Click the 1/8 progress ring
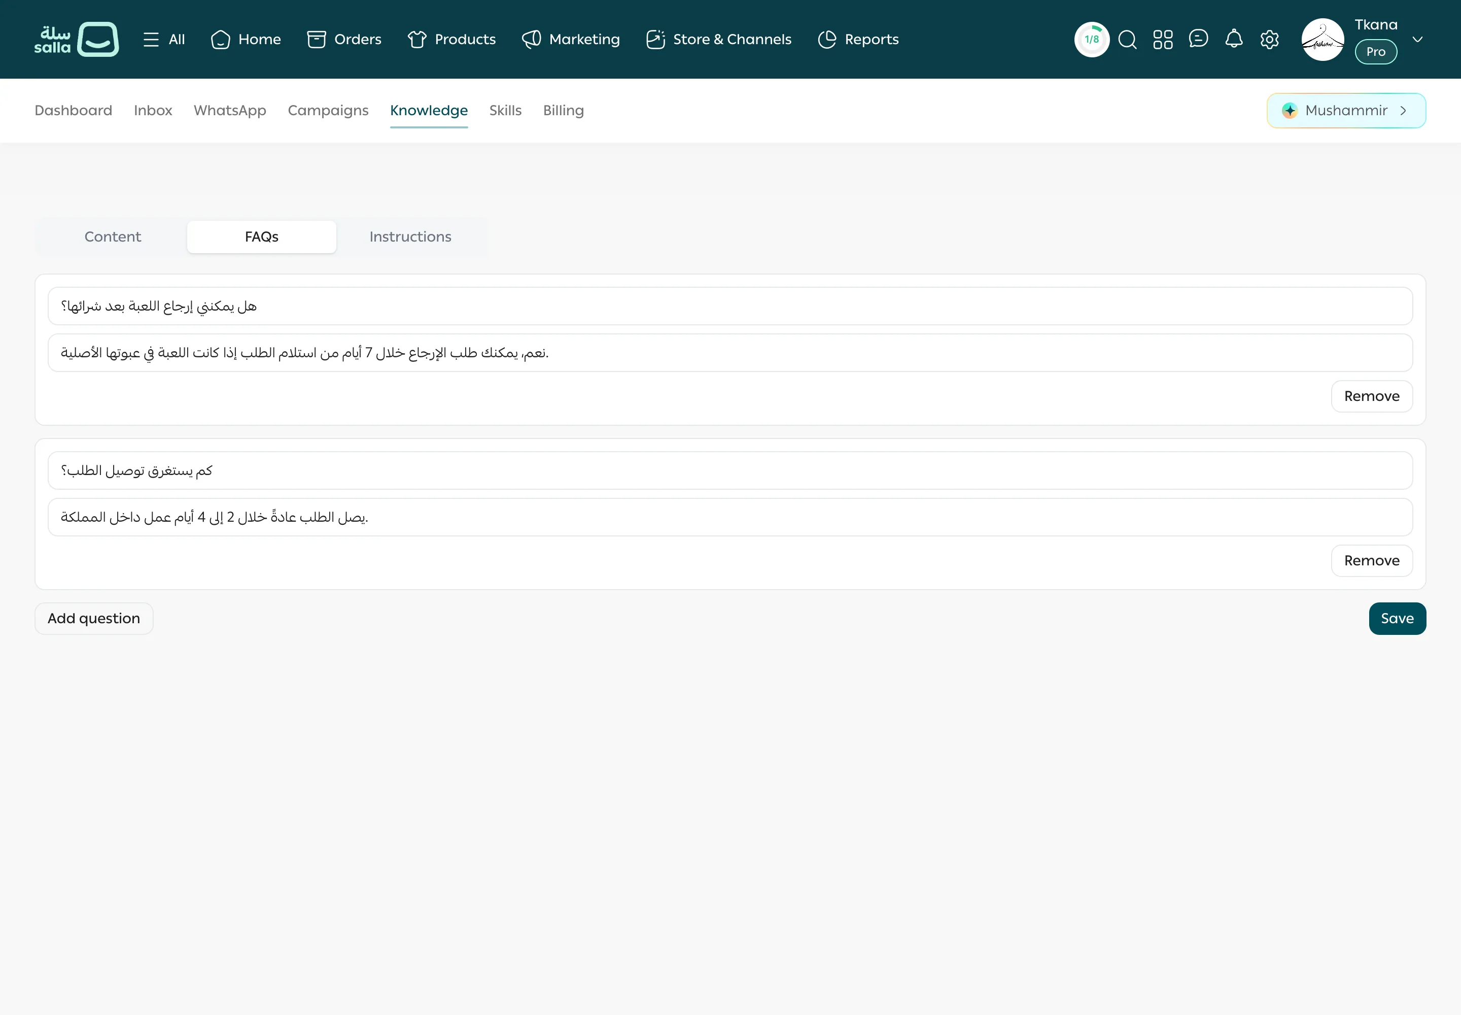Viewport: 1461px width, 1015px height. tap(1092, 40)
